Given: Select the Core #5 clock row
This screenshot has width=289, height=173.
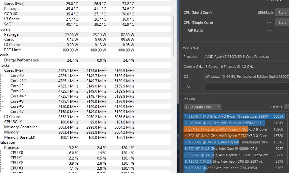Looking at the screenshot, I should click(85, 101).
